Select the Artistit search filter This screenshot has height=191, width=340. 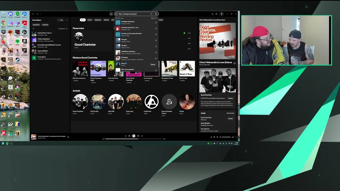90,20
